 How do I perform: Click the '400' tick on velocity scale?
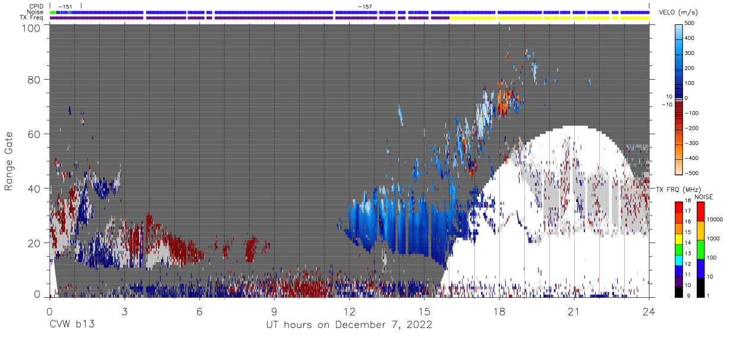[x=690, y=38]
